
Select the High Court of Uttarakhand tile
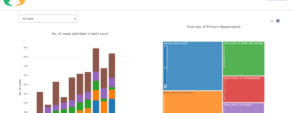(x=244, y=89)
